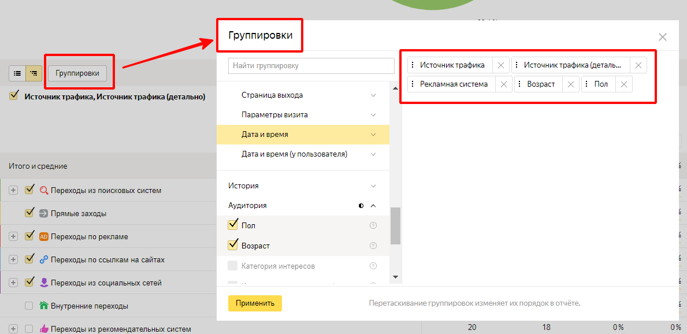Screen dimensions: 687x334
Task: Click the Найти группировку search field
Action: pyautogui.click(x=311, y=66)
